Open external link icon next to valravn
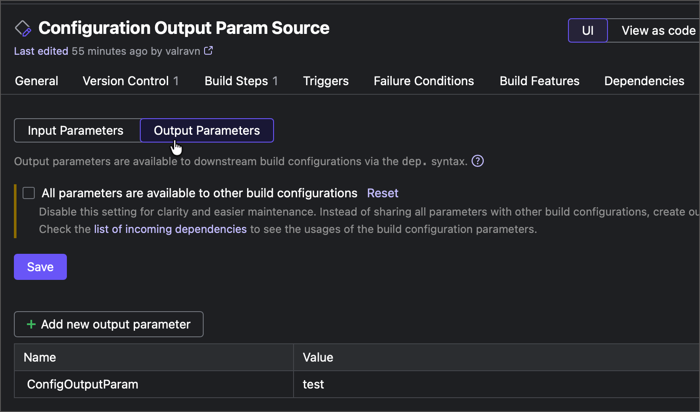Image resolution: width=700 pixels, height=412 pixels. pos(208,51)
